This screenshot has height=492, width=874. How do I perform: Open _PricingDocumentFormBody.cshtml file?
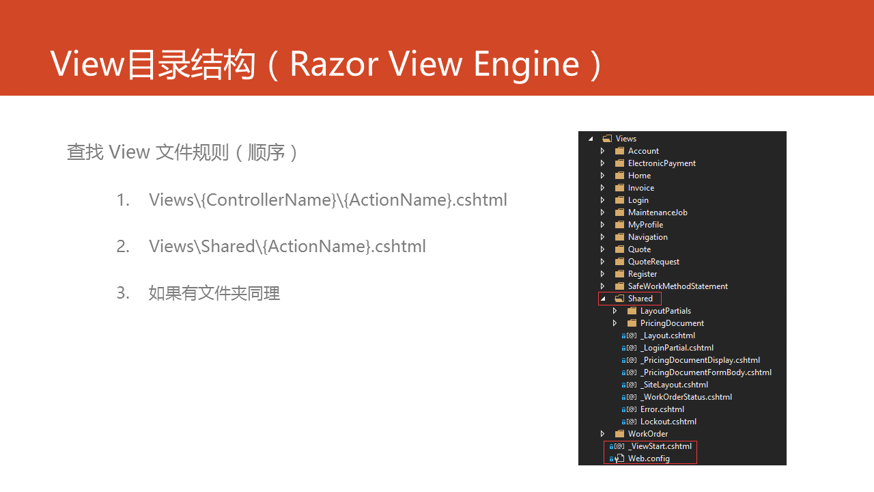tap(706, 372)
